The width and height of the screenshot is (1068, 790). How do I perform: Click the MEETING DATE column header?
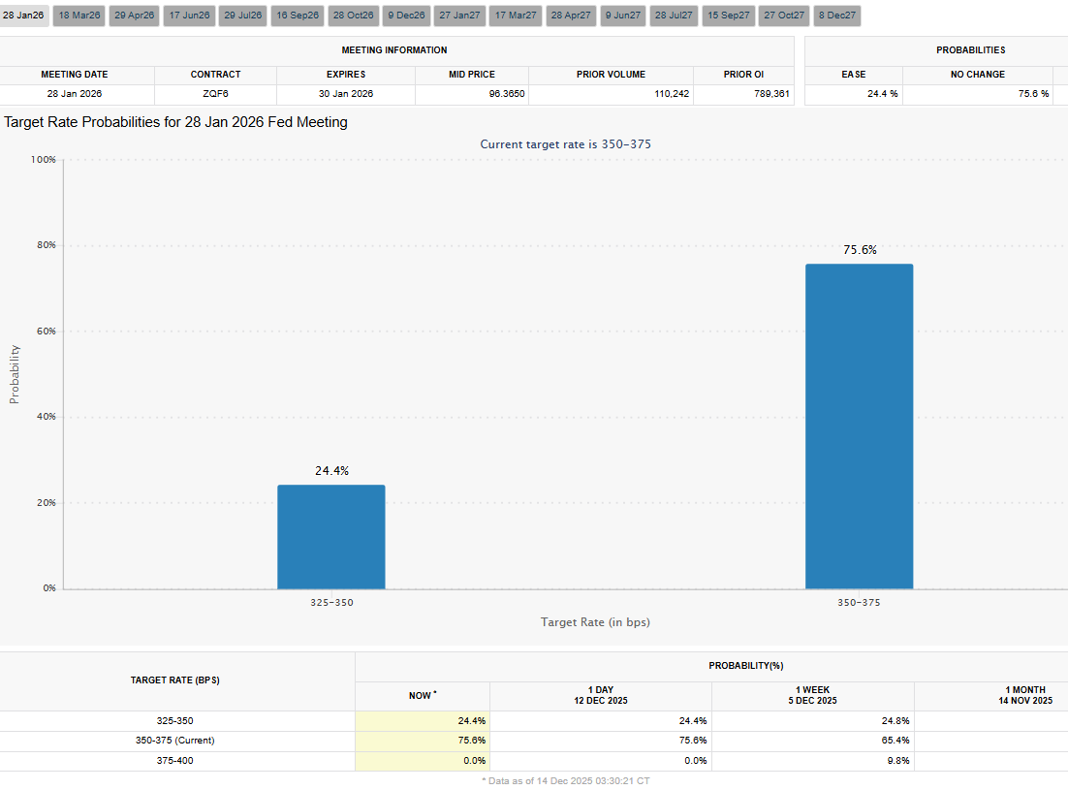(75, 75)
